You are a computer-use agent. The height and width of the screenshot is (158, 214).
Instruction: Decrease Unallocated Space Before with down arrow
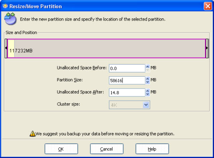click(x=148, y=70)
